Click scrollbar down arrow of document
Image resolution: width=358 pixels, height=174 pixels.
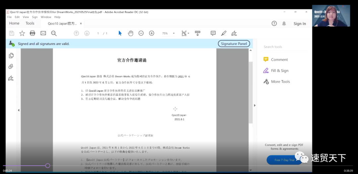tap(251, 170)
